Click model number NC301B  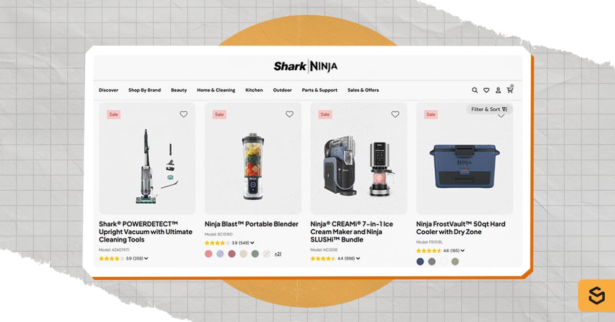point(323,250)
